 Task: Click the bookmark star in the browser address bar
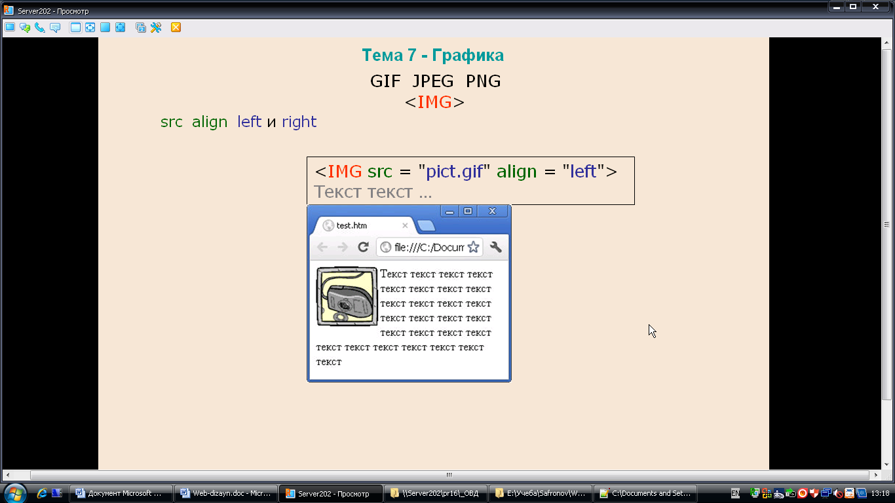coord(473,247)
